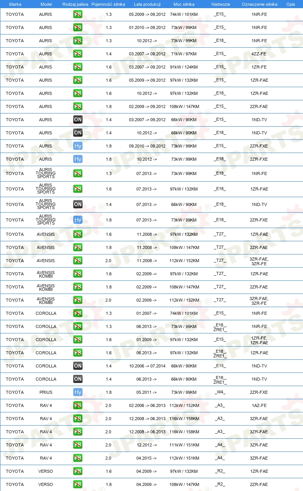Click the Nadwozie column header
This screenshot has height=491, width=303.
(220, 4)
